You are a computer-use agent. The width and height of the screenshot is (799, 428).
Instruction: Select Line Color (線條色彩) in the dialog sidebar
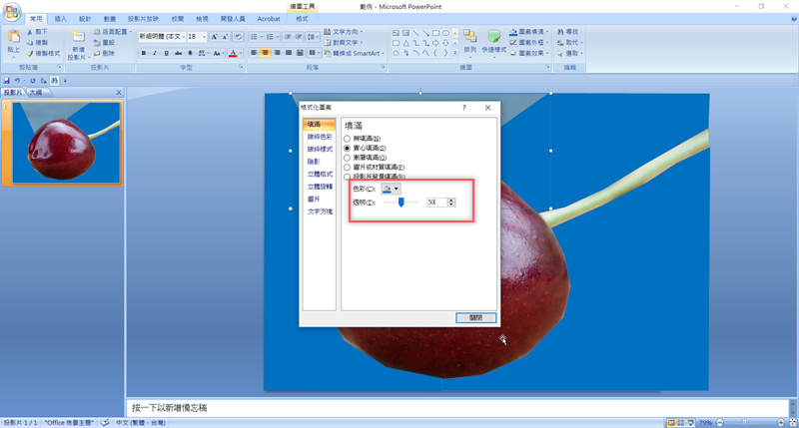click(x=320, y=137)
